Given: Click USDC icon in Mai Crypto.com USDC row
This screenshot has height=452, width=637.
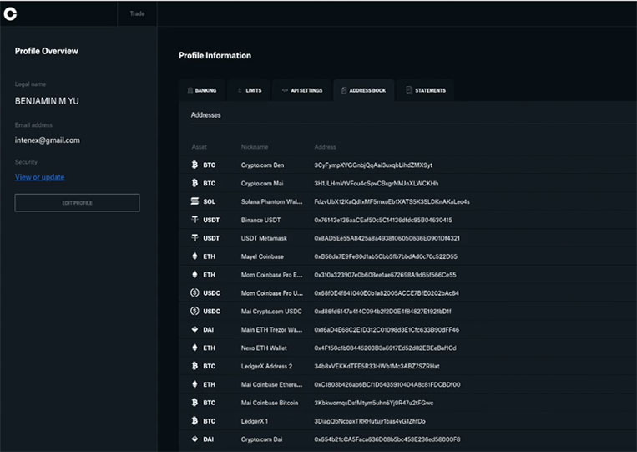Looking at the screenshot, I should [195, 311].
